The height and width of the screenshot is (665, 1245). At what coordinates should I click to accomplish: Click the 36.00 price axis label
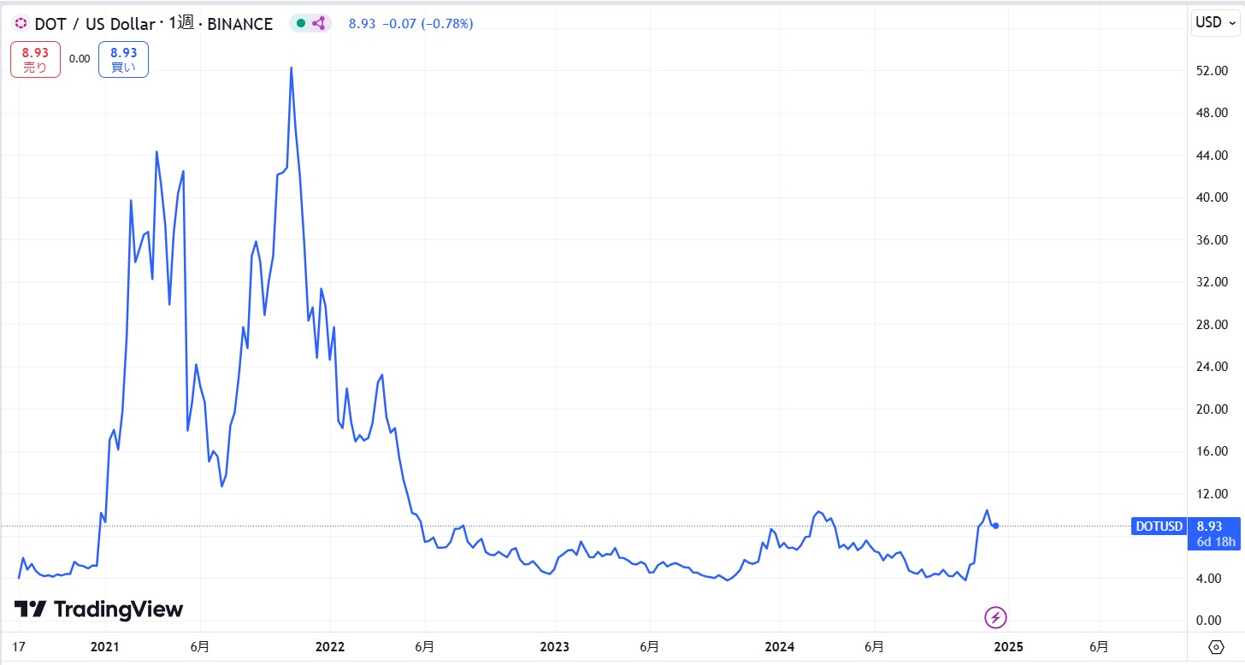pos(1212,240)
